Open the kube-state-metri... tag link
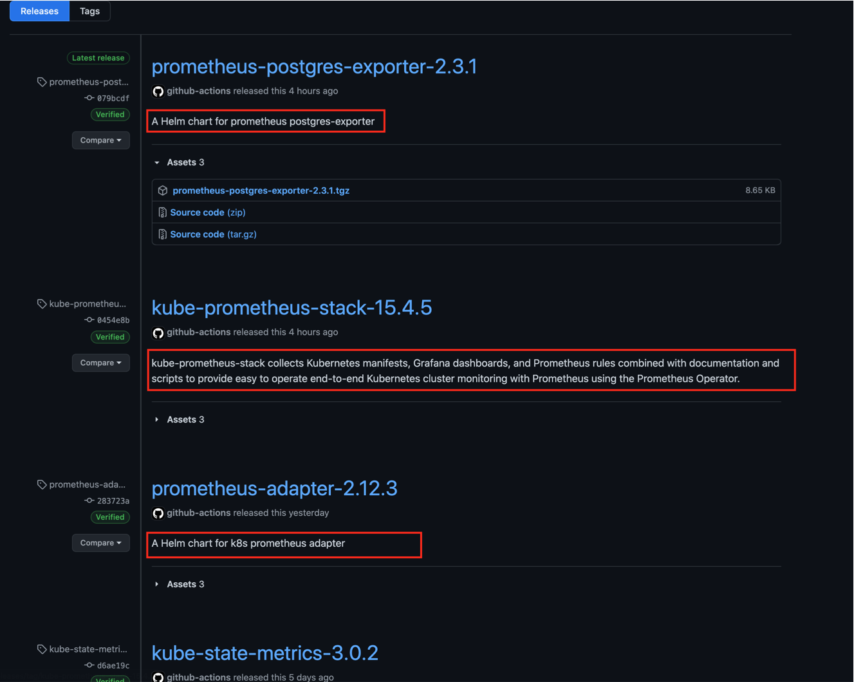The height and width of the screenshot is (682, 854). 88,649
